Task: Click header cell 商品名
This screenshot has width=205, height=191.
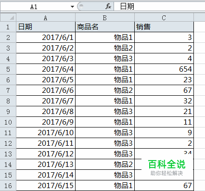Action: click(105, 27)
